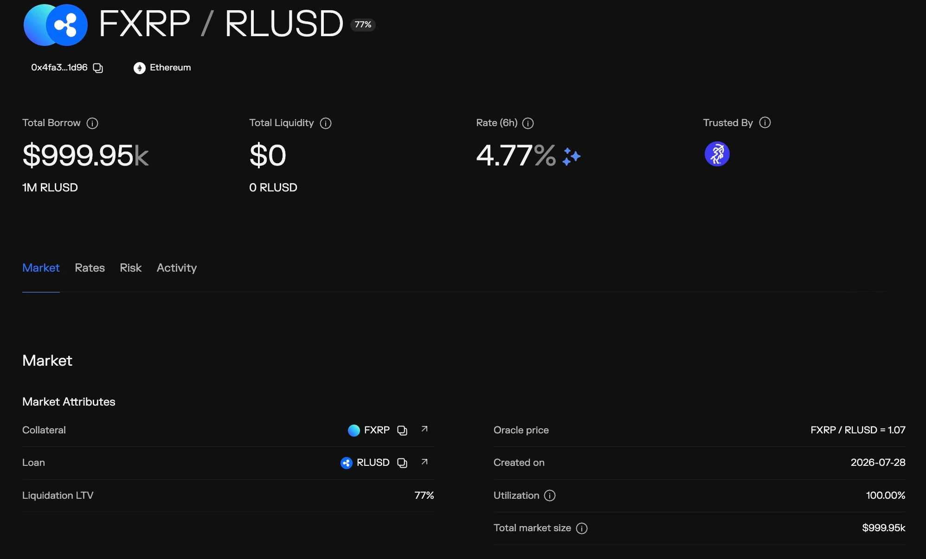Viewport: 926px width, 559px height.
Task: Click the Loan row label
Action: [x=33, y=463]
